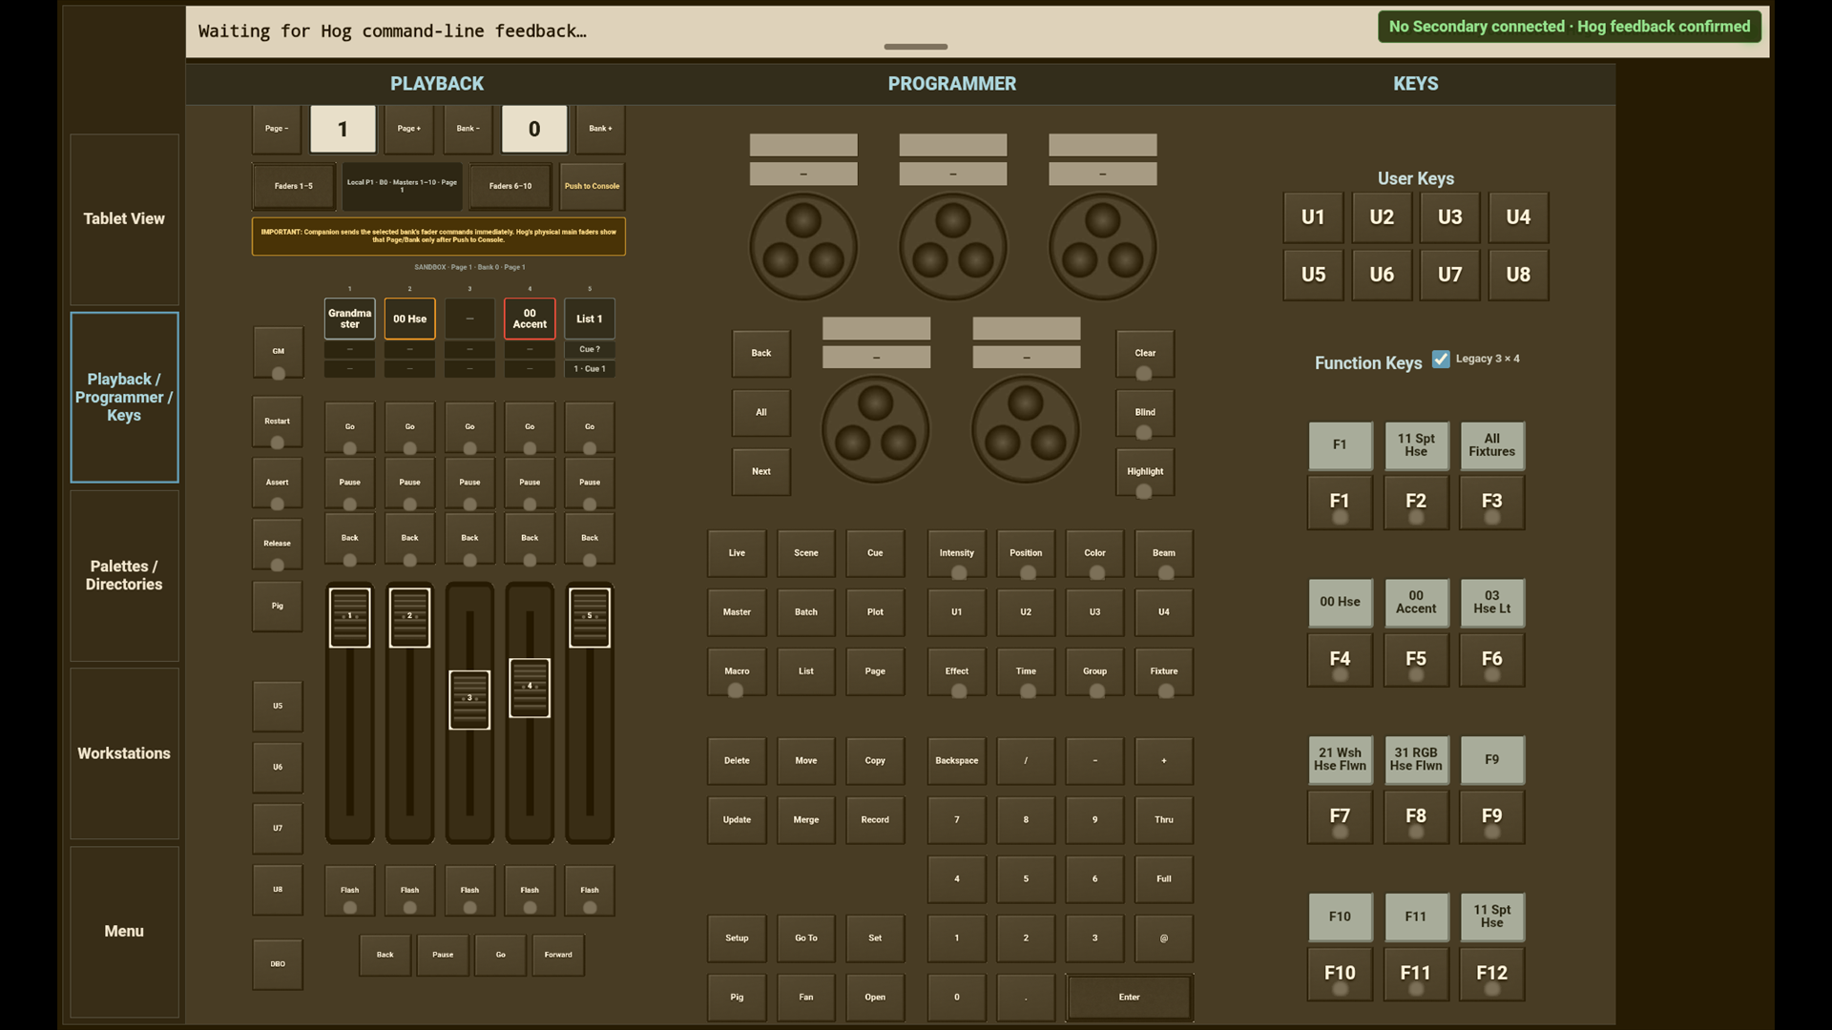Click main Pause below the Flash row
This screenshot has height=1030, width=1832.
(x=443, y=955)
